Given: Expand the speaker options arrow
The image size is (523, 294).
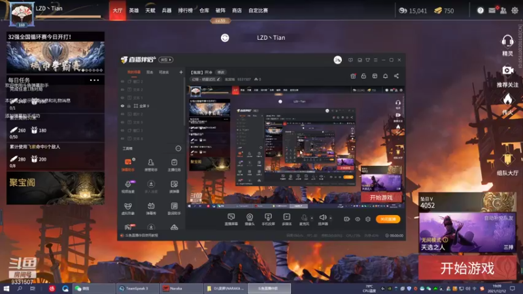Looking at the screenshot, I should click(x=331, y=218).
